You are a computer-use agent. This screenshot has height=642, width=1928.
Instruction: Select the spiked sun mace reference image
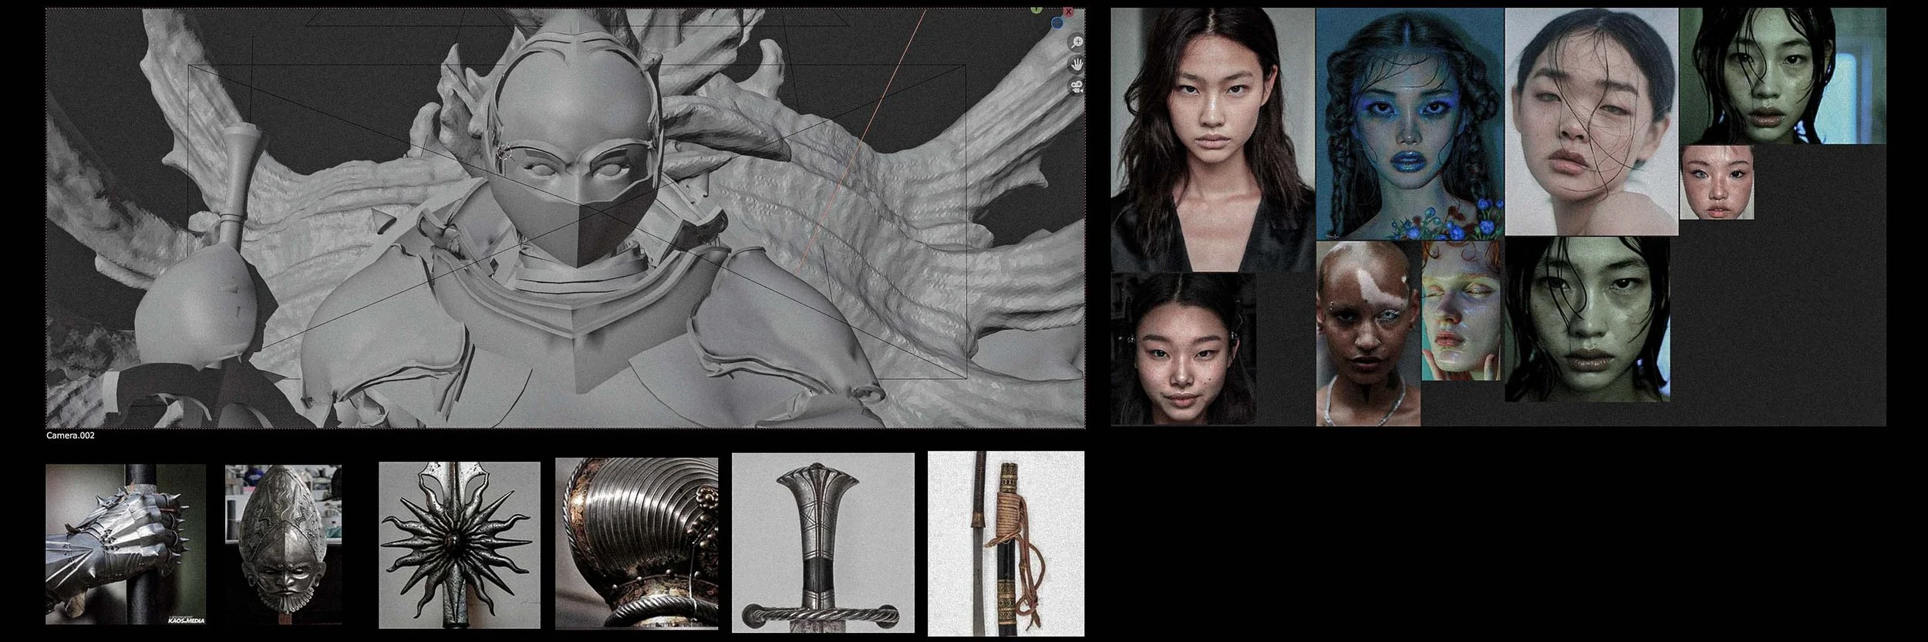pyautogui.click(x=459, y=545)
